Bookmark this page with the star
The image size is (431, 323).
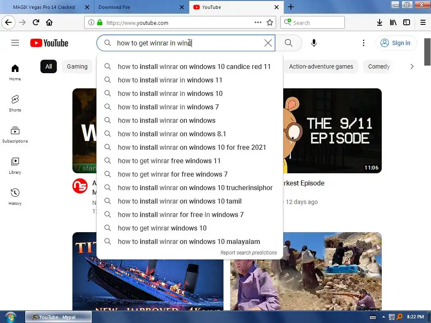tap(270, 23)
